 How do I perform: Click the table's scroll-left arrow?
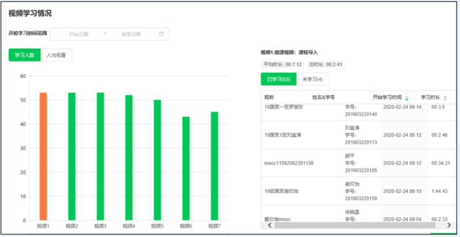[x=270, y=225]
